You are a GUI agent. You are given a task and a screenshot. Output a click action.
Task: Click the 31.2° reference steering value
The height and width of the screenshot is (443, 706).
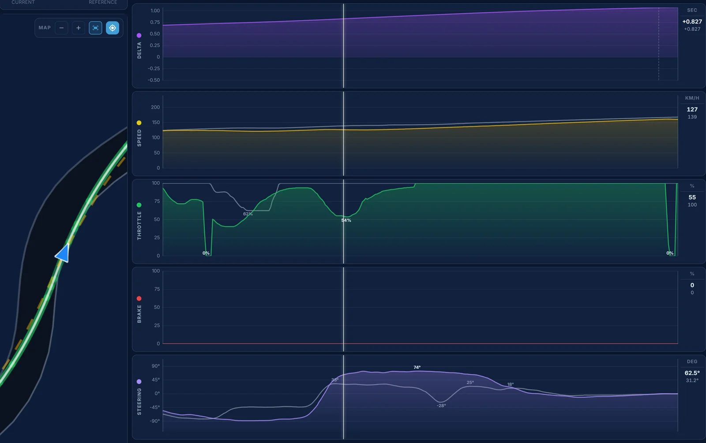[692, 380]
